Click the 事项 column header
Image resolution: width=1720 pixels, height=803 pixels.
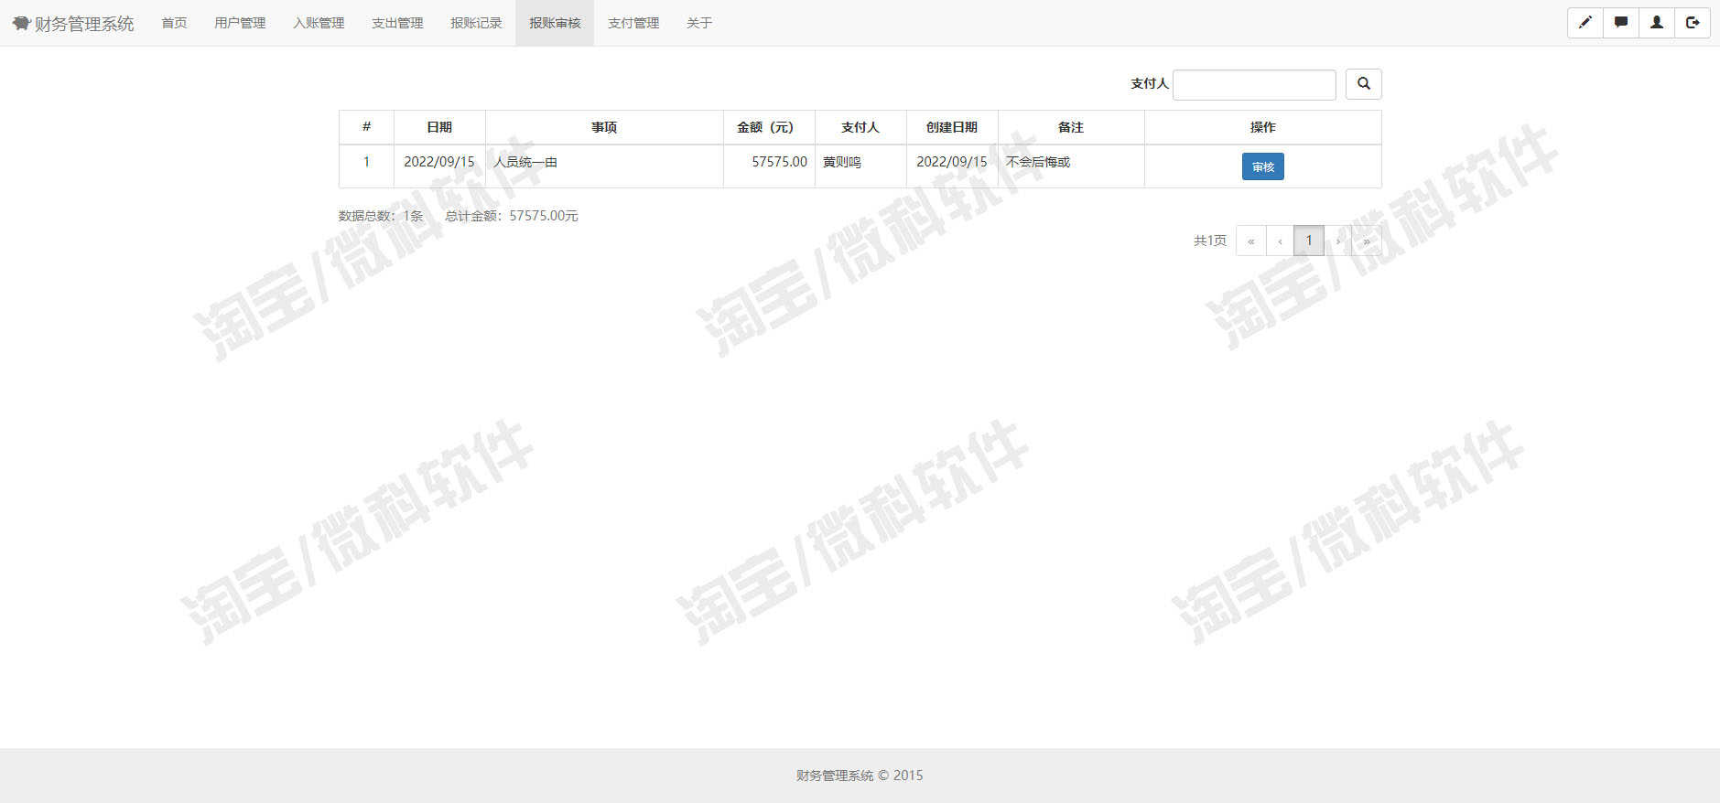click(604, 127)
